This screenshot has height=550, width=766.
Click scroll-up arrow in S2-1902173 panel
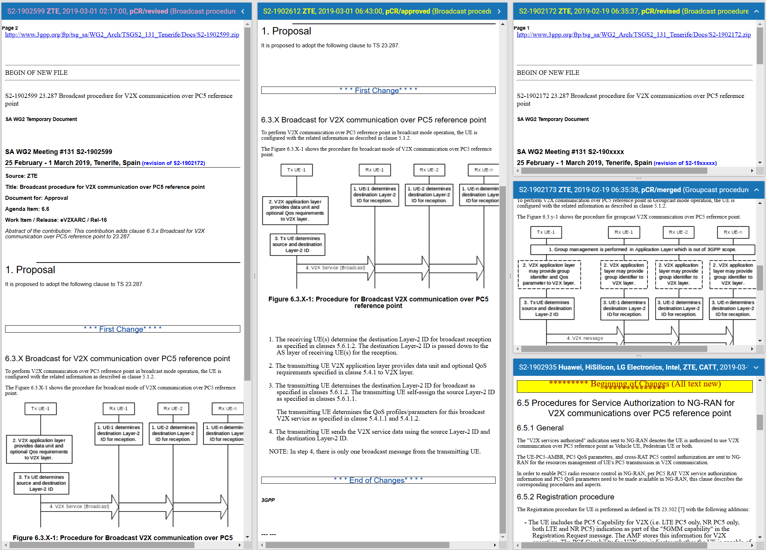pyautogui.click(x=760, y=203)
